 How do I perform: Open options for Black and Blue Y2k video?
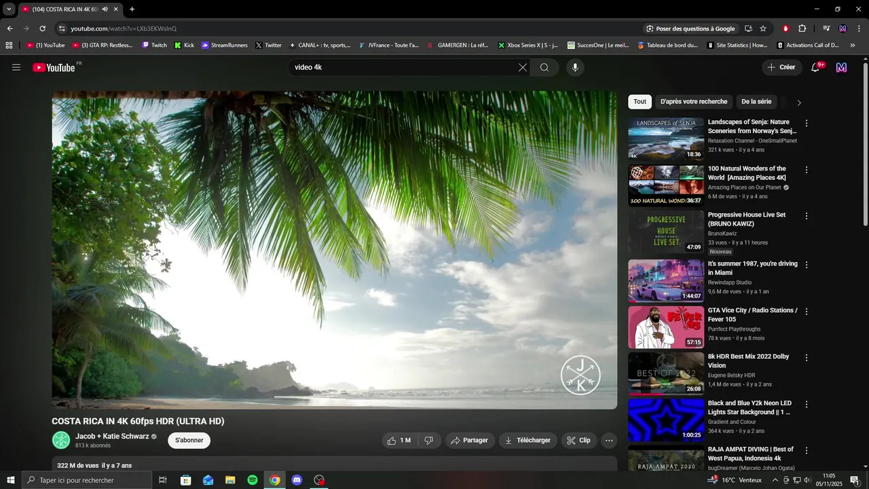click(807, 404)
